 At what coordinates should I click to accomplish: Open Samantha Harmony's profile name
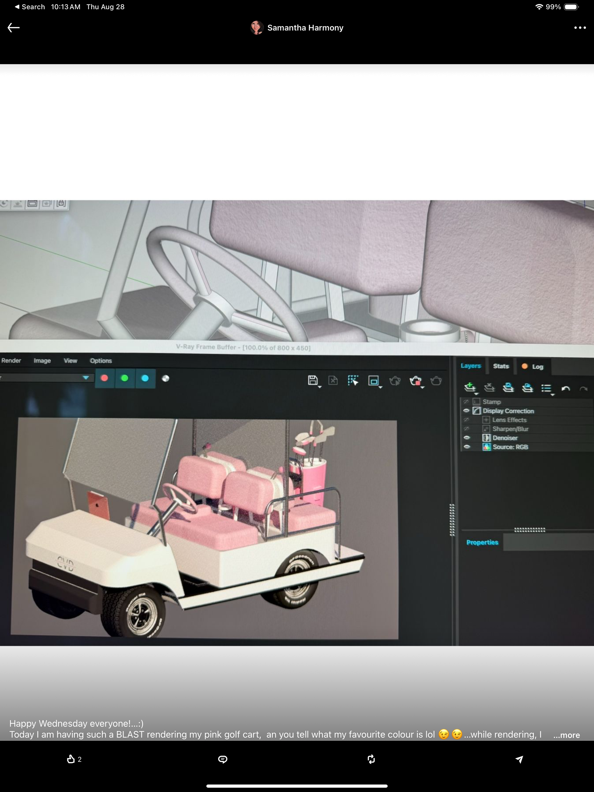tap(305, 28)
